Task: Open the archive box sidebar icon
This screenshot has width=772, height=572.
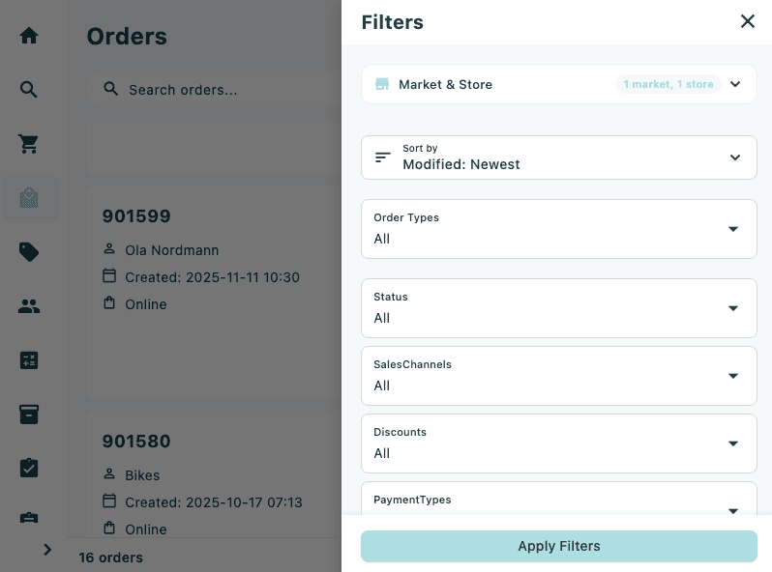Action: point(29,415)
